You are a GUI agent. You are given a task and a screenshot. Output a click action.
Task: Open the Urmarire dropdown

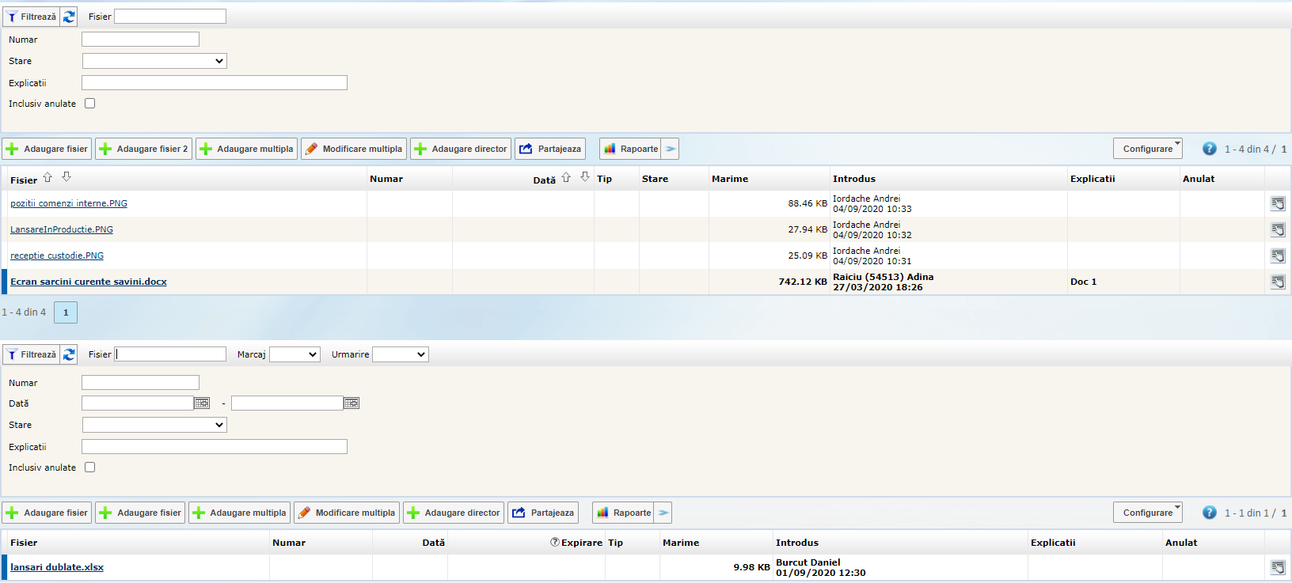pos(400,354)
